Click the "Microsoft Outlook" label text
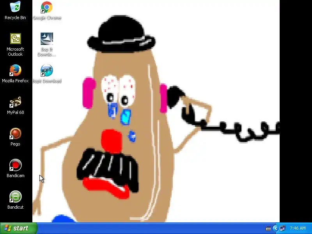 click(15, 52)
